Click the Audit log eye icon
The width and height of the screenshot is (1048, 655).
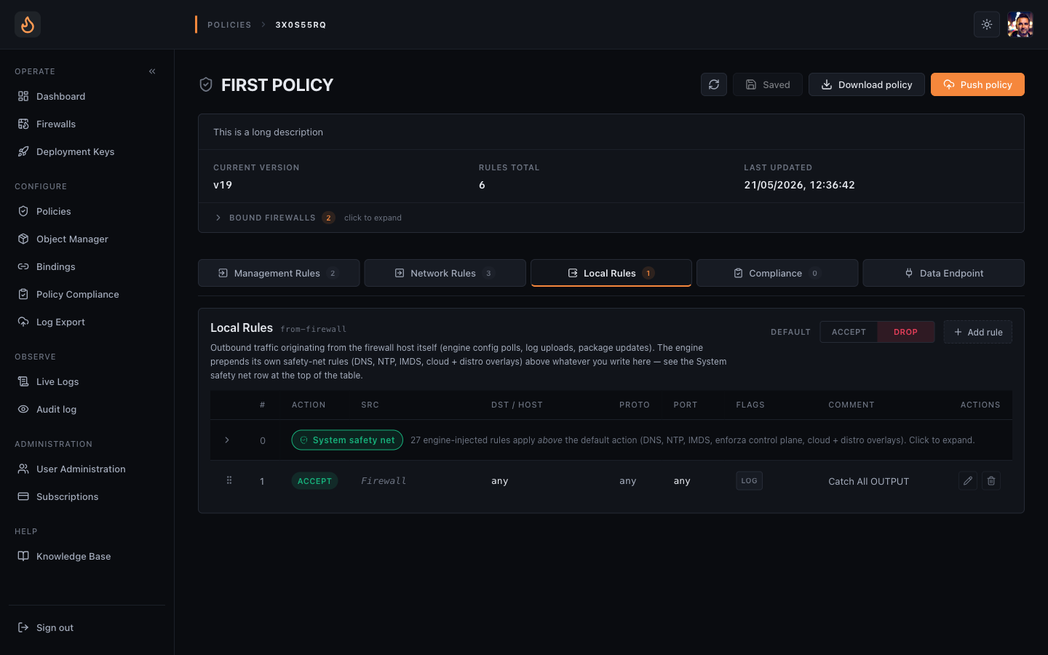pos(23,409)
